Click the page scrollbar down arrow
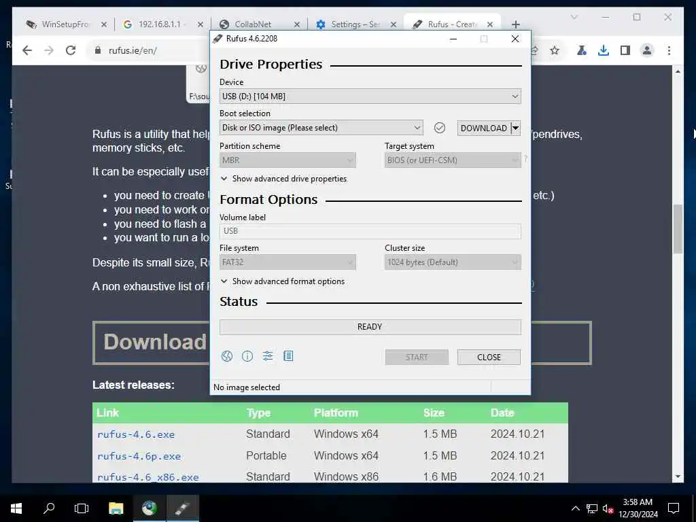The height and width of the screenshot is (522, 696). click(x=678, y=476)
